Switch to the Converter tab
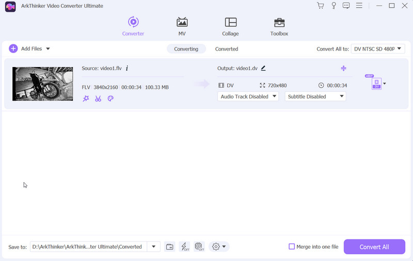 [133, 26]
